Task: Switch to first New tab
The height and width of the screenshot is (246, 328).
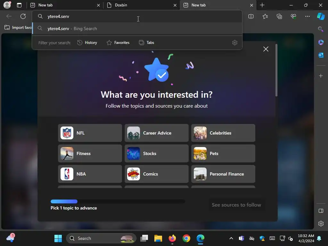Action: pyautogui.click(x=65, y=5)
